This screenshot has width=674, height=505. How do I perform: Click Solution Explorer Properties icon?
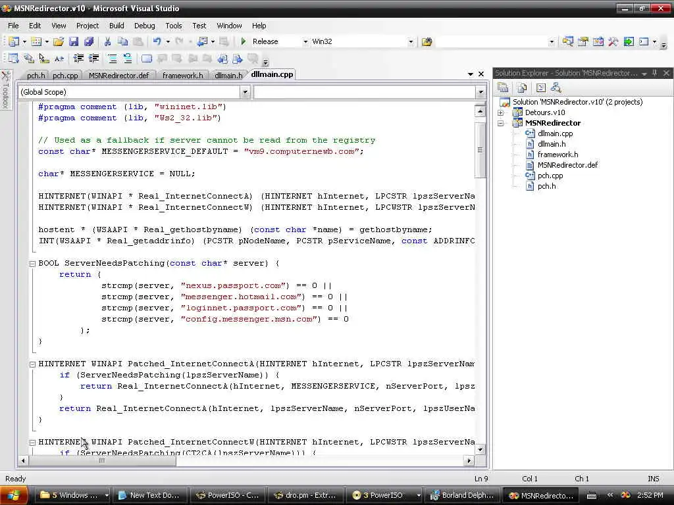pos(503,88)
